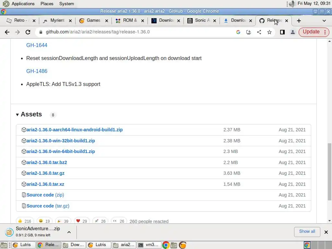This screenshot has width=332, height=249.
Task: Open the GH-1644 issue link
Action: pyautogui.click(x=37, y=45)
